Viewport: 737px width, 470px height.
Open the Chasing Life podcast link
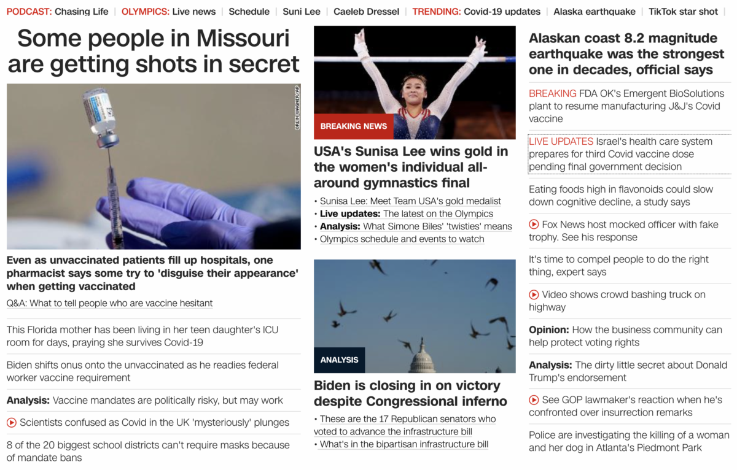point(81,12)
